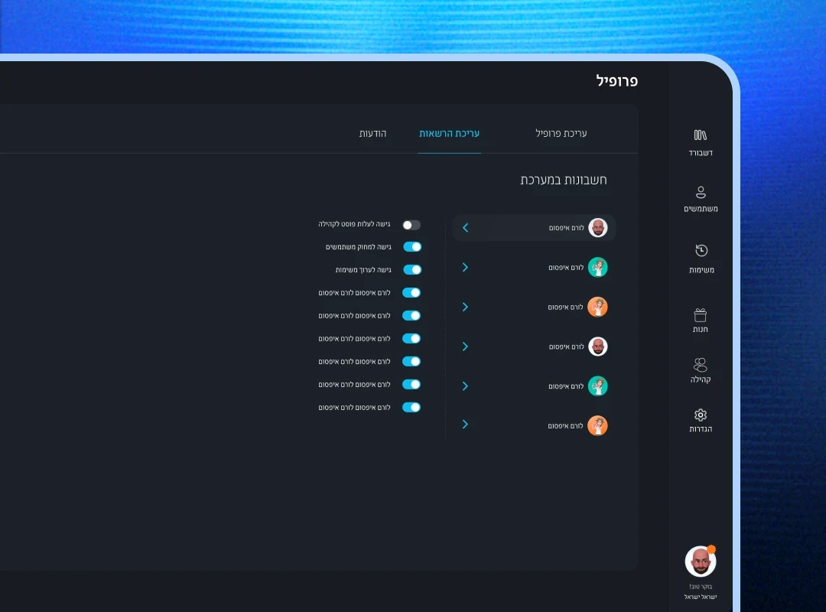
Task: Expand the third account row chevron
Action: click(x=465, y=307)
